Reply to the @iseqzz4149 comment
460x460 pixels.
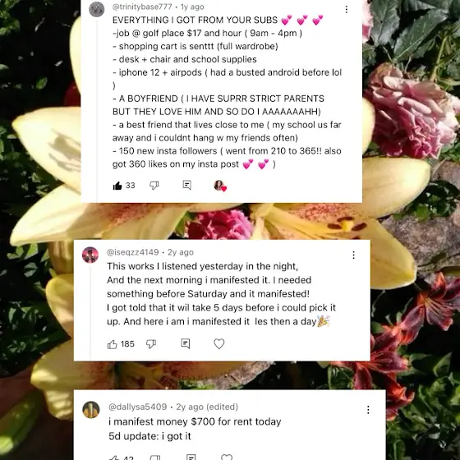coord(186,343)
